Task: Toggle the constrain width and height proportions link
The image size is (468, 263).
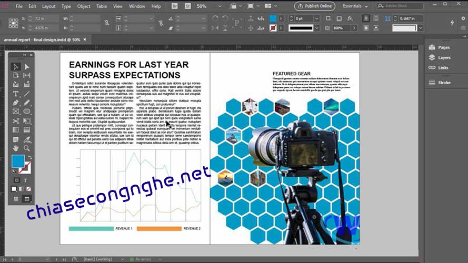Action: pyautogui.click(x=107, y=23)
